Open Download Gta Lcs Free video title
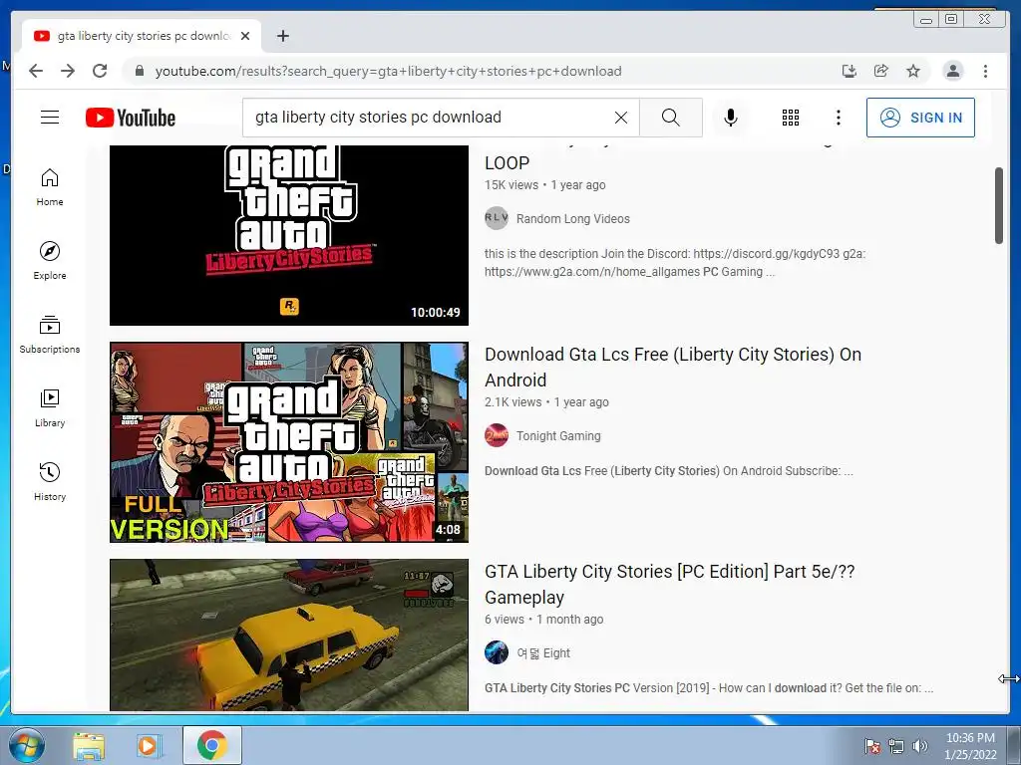 [673, 367]
